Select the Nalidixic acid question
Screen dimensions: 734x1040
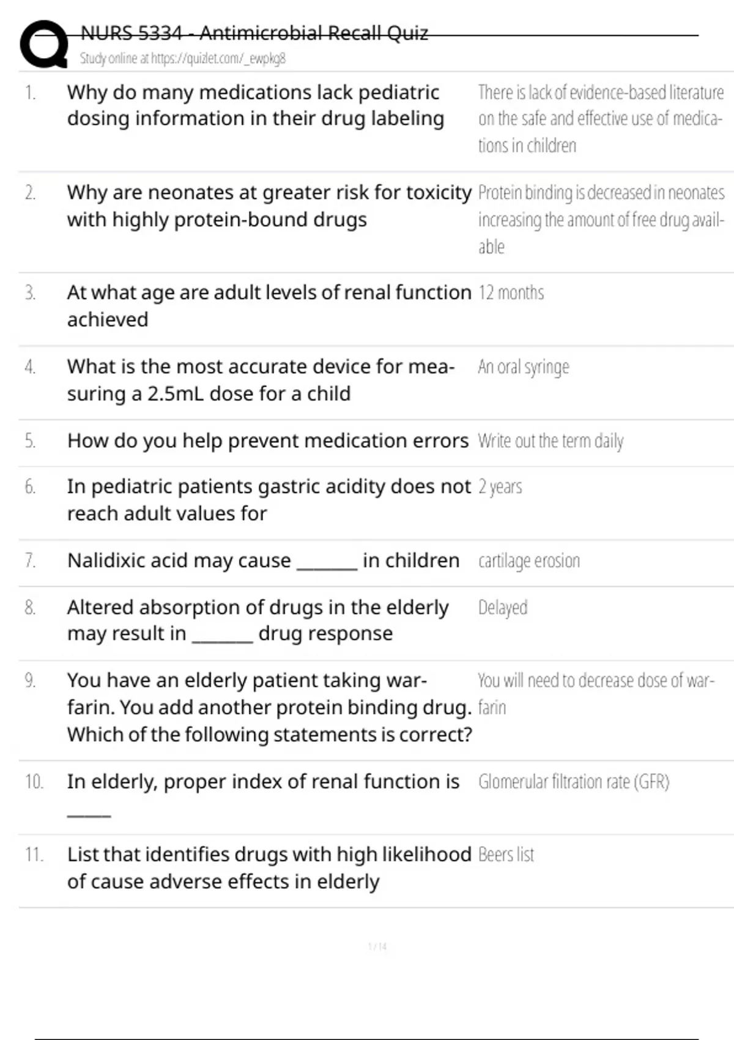pos(263,560)
